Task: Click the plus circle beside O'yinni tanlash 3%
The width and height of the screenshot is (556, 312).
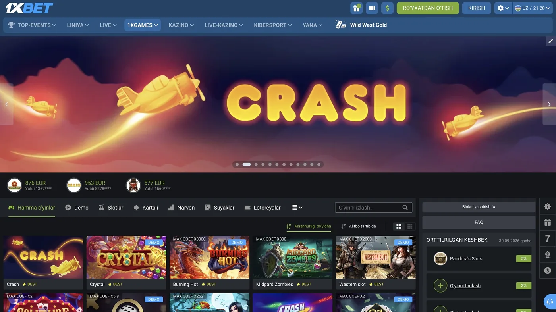Action: [440, 285]
